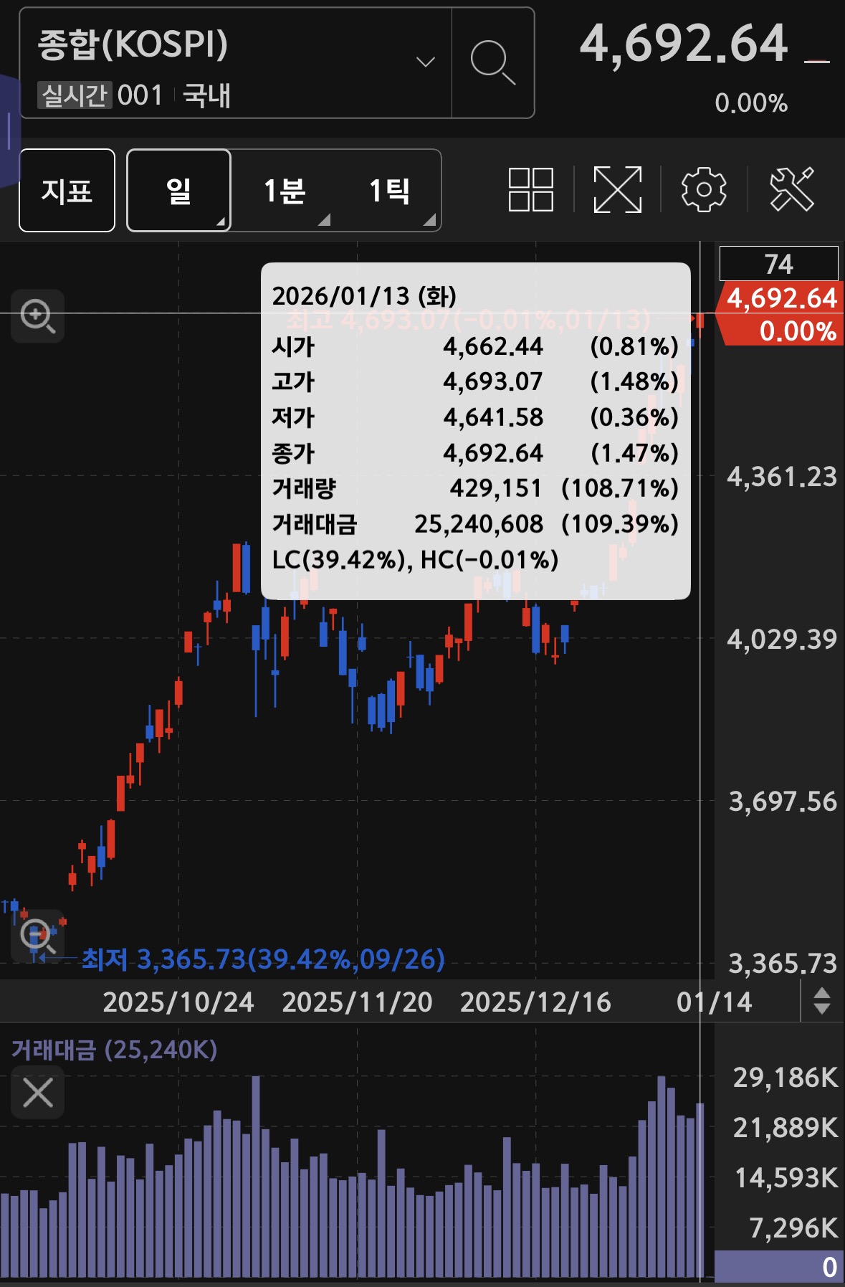Screen dimensions: 845x1287
Task: Click the 종가 4,692.64 row in tooltip
Action: click(475, 453)
